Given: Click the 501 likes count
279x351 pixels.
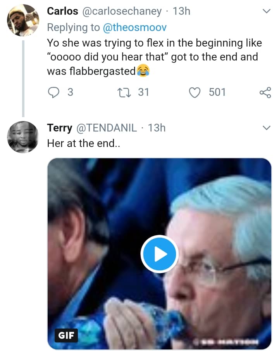Looking at the screenshot, I should point(217,92).
